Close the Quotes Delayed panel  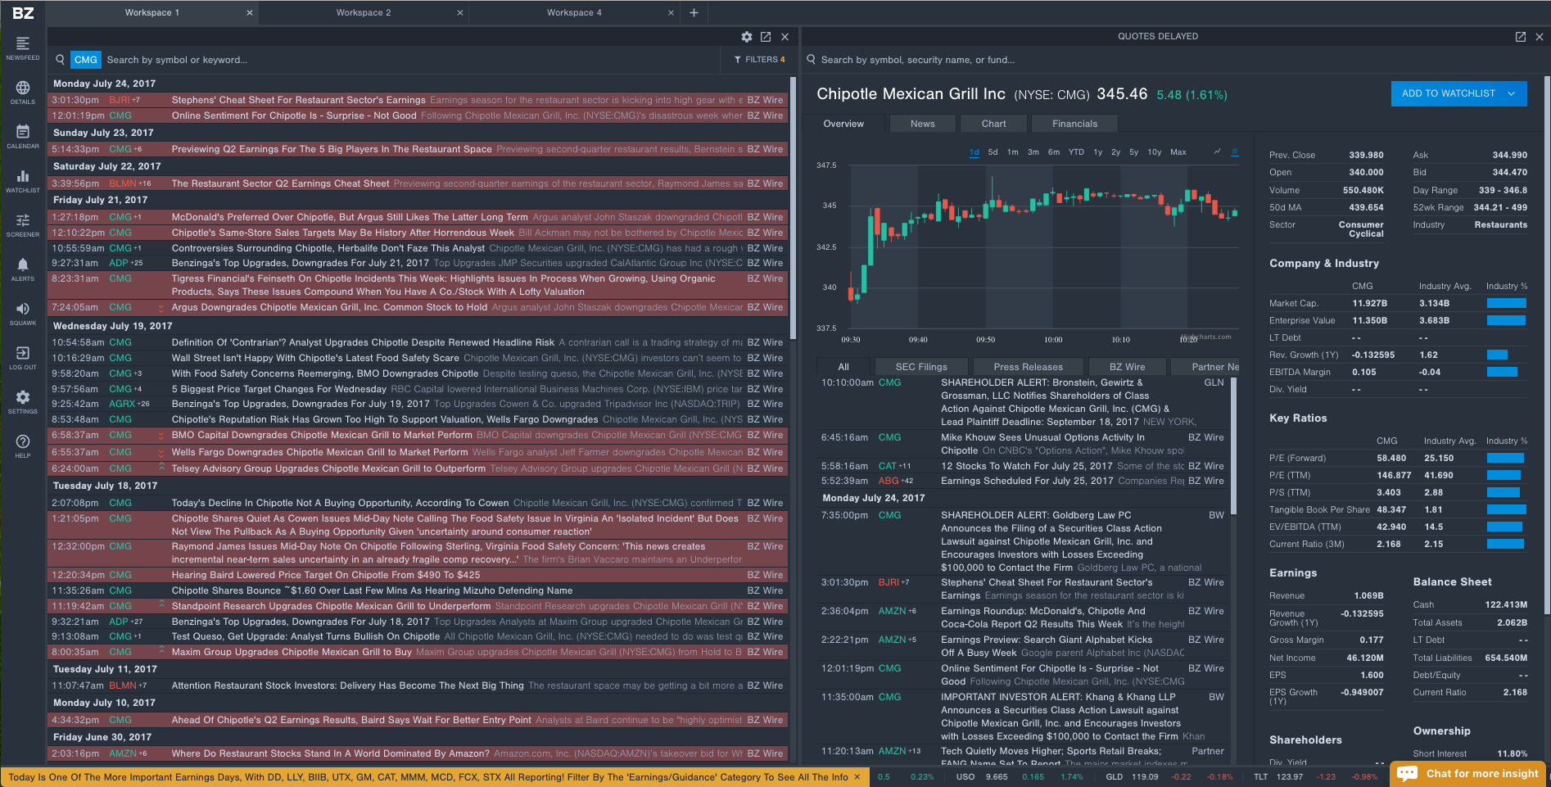(x=1540, y=37)
